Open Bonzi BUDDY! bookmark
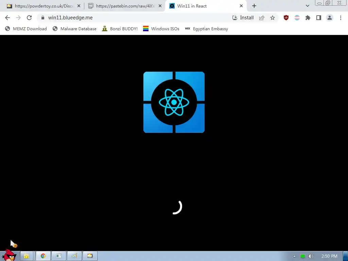Screen dimensions: 348x261 click(120, 29)
